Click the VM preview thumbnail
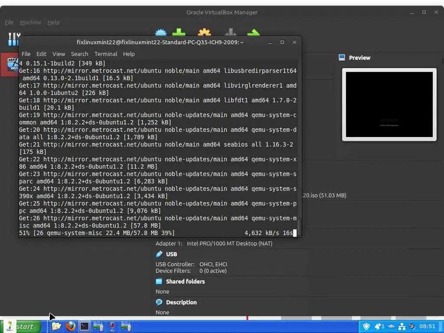This screenshot has width=444, height=333. click(x=389, y=104)
